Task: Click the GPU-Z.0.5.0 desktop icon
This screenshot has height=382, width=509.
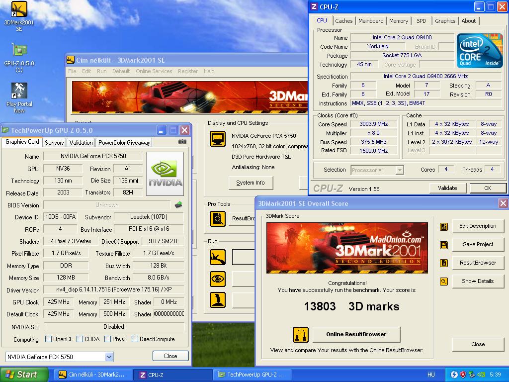Action: coord(19,58)
